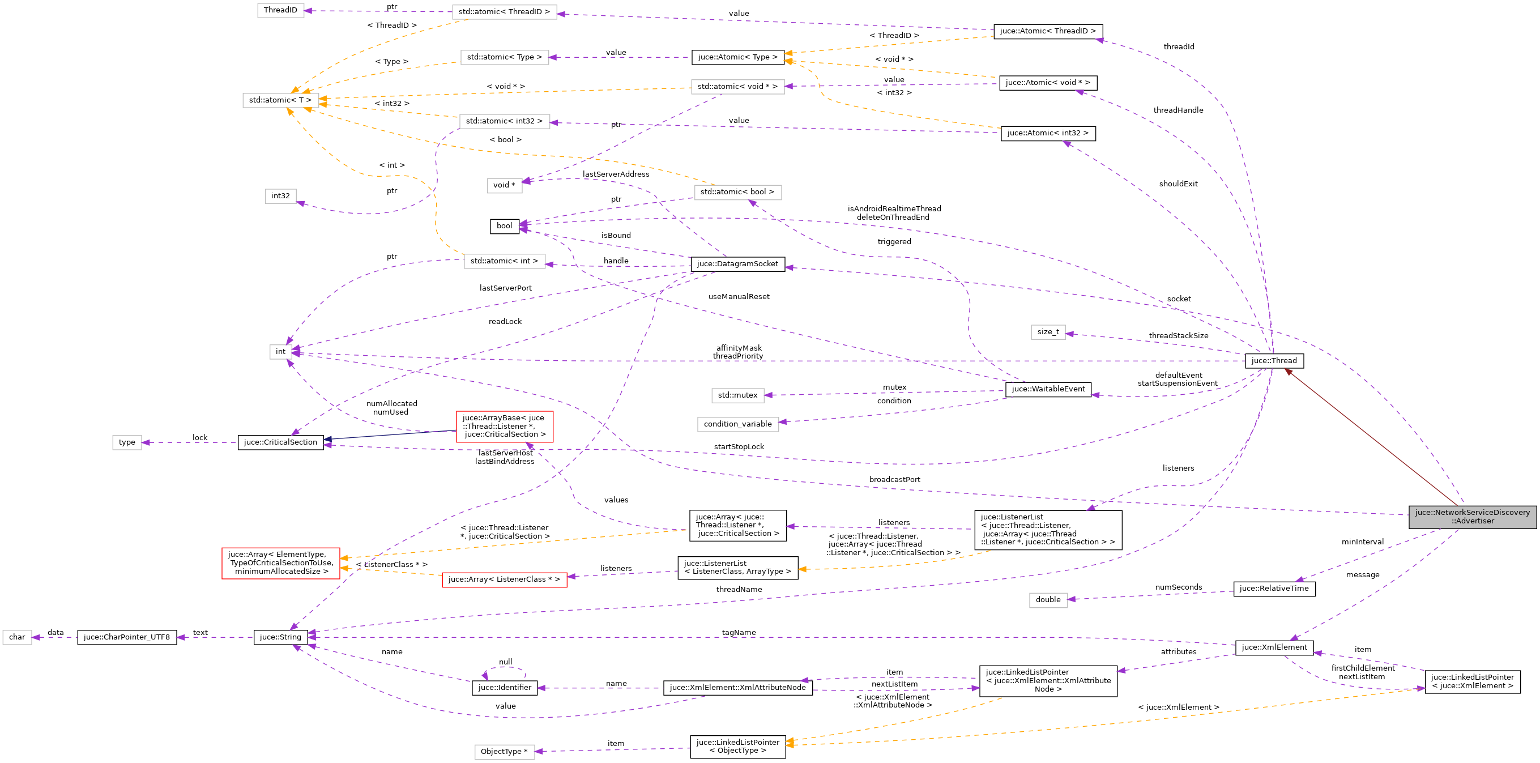The height and width of the screenshot is (763, 1540).
Task: Select the std::atomic< bool > node
Action: coord(738,192)
